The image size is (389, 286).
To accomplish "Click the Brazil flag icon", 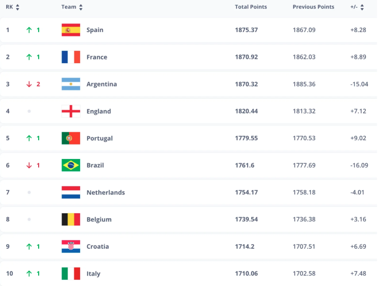I will point(71,165).
